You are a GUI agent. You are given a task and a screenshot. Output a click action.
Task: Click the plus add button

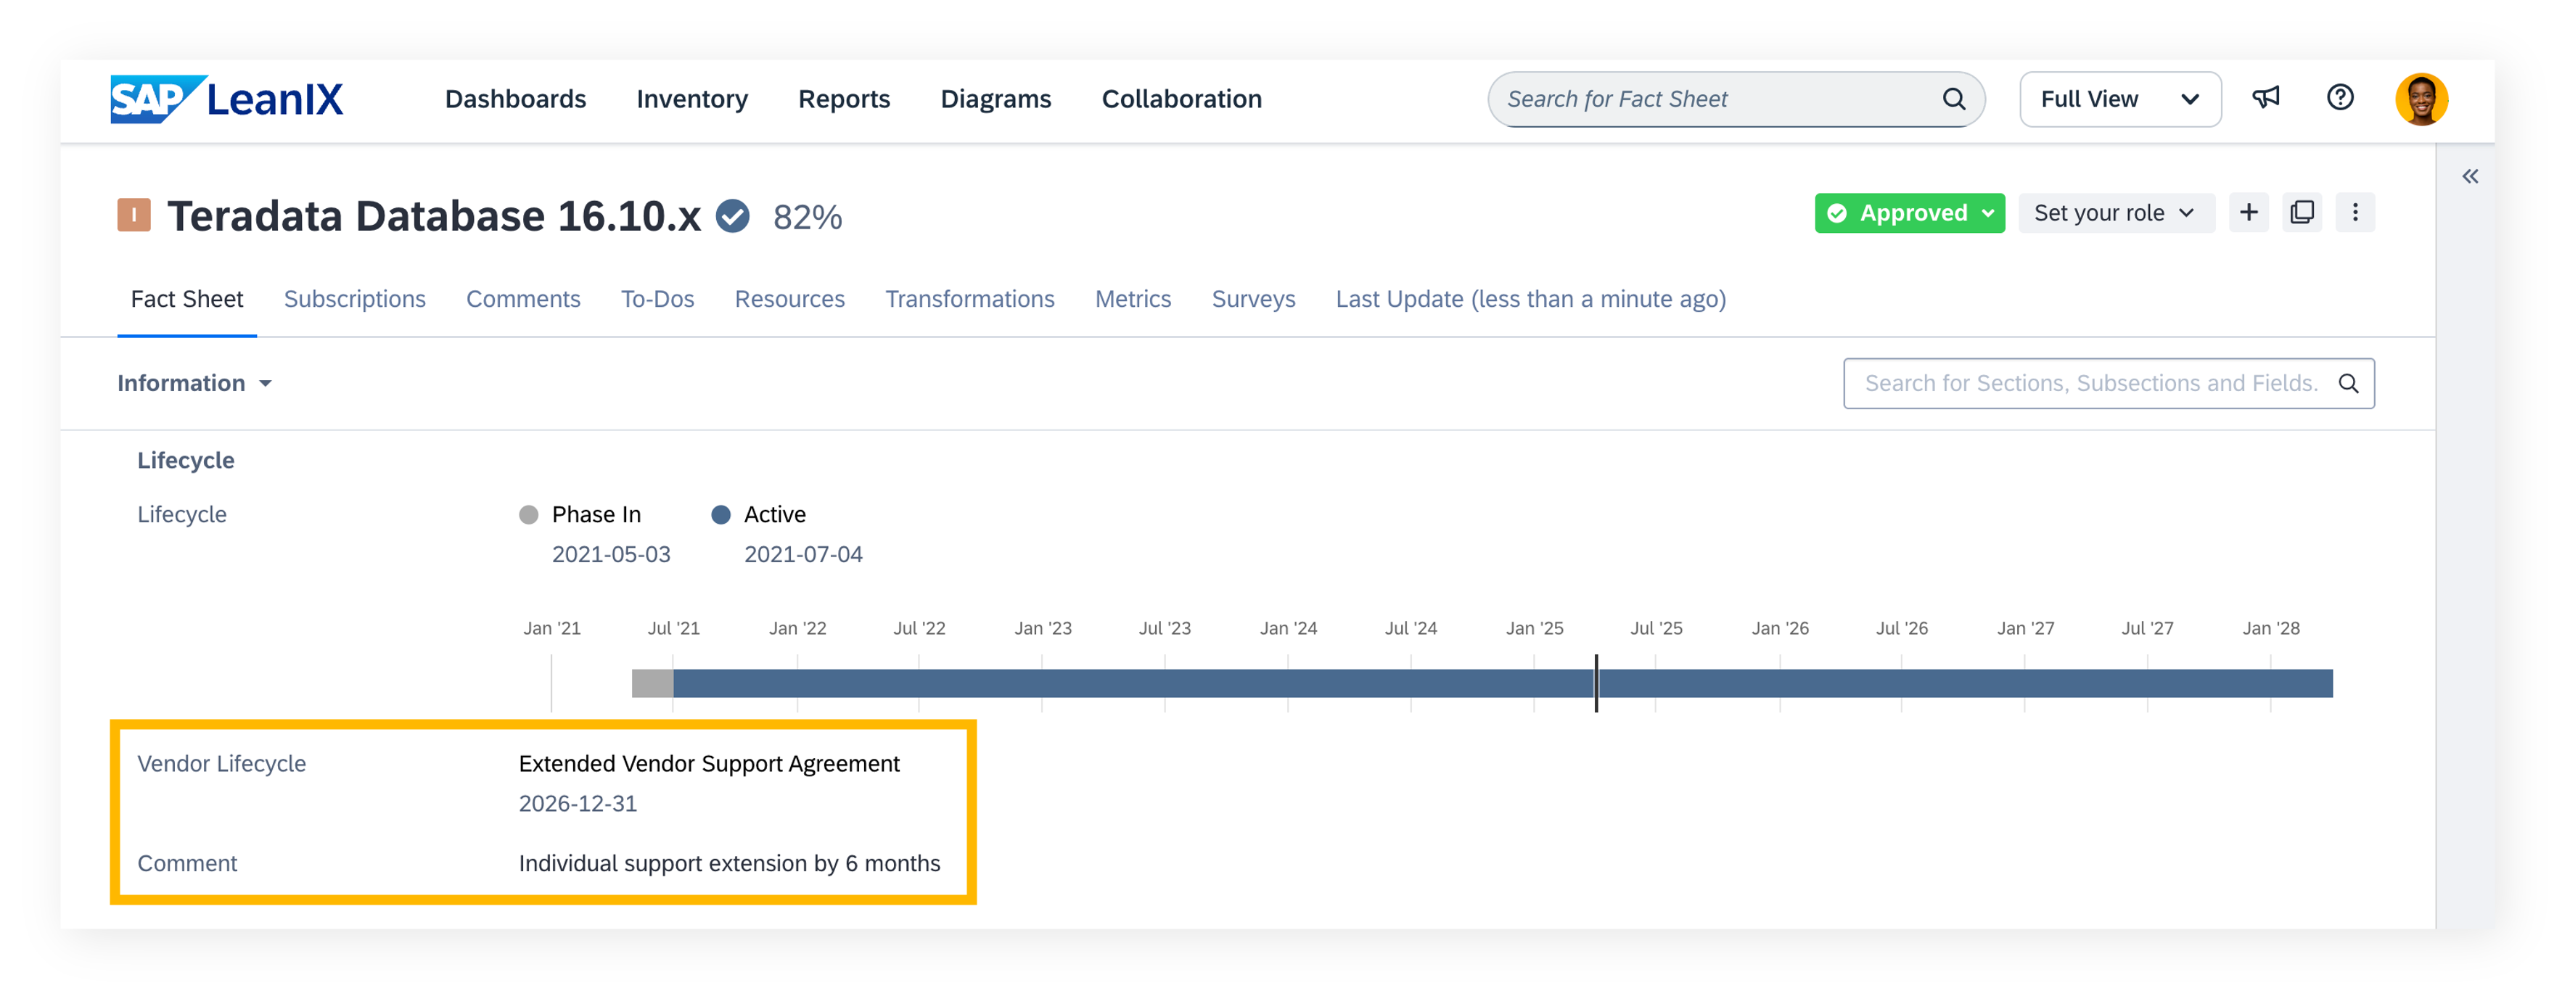[x=2249, y=213]
